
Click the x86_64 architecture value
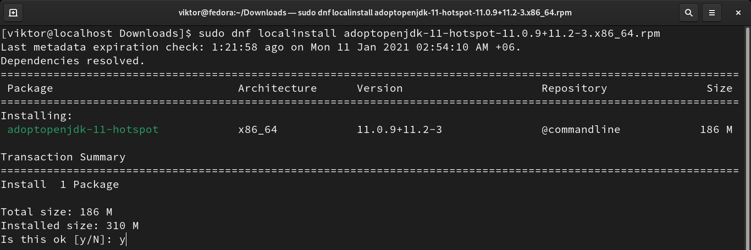[257, 130]
